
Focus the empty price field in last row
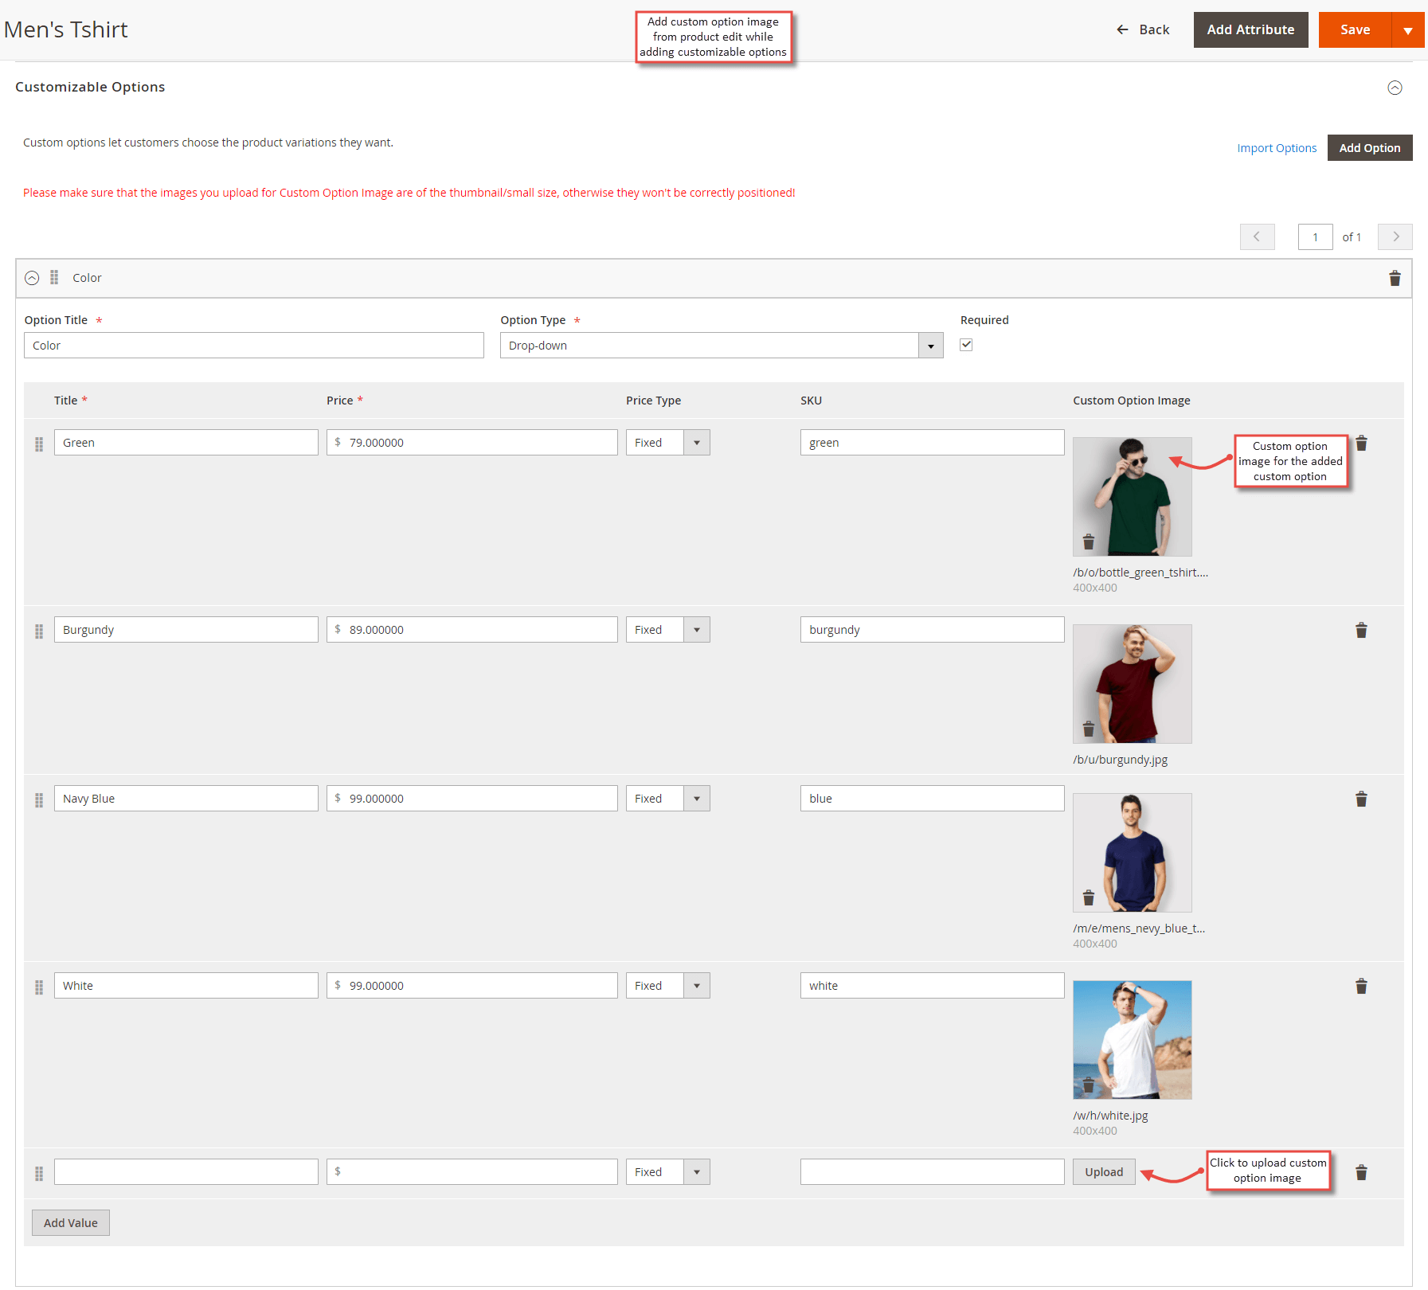472,1172
